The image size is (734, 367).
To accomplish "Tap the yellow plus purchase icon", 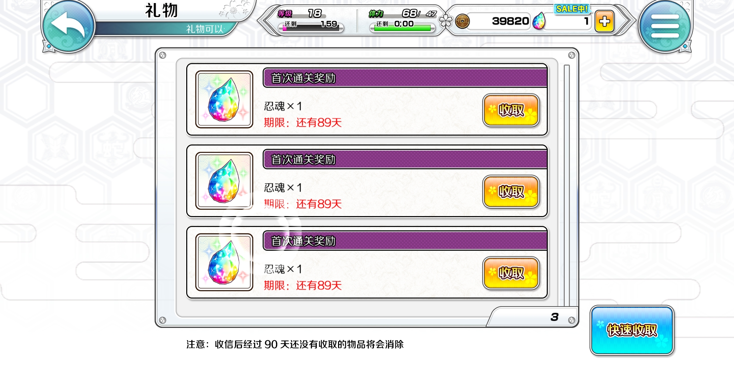I will (x=604, y=21).
